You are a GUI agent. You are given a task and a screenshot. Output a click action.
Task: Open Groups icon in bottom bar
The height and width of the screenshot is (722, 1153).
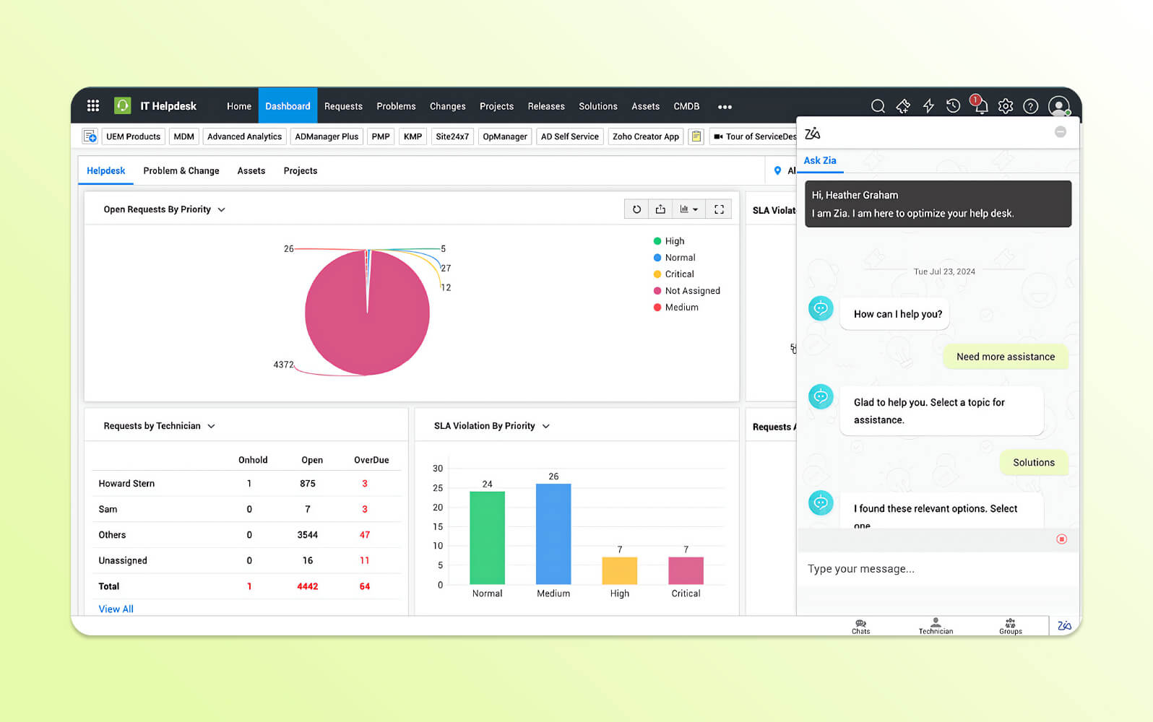pyautogui.click(x=1011, y=626)
